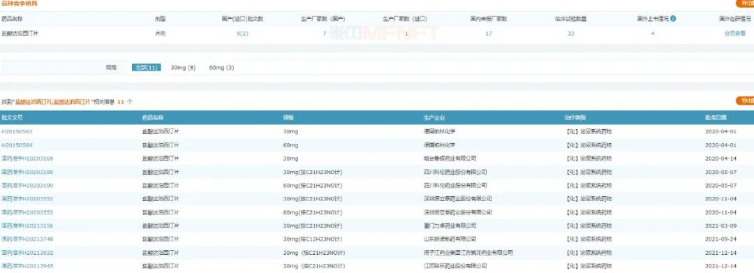Image resolution: width=754 pixels, height=273 pixels.
Task: Click overseas listing value 4
Action: coord(653,34)
